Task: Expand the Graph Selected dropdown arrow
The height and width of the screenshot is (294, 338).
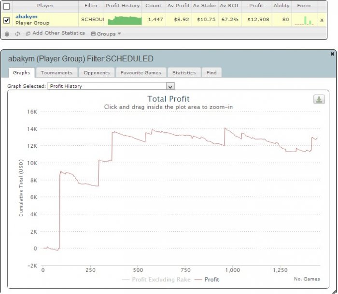Action: pos(170,86)
